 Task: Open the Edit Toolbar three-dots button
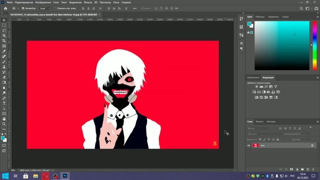coord(4,129)
